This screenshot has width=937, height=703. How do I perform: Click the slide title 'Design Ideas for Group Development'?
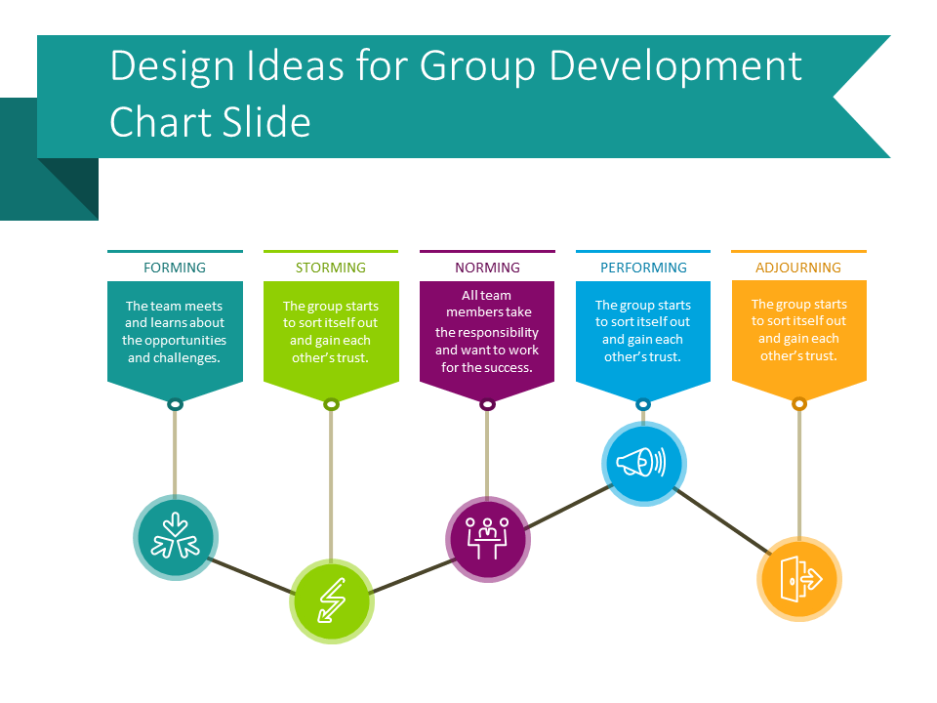[456, 66]
